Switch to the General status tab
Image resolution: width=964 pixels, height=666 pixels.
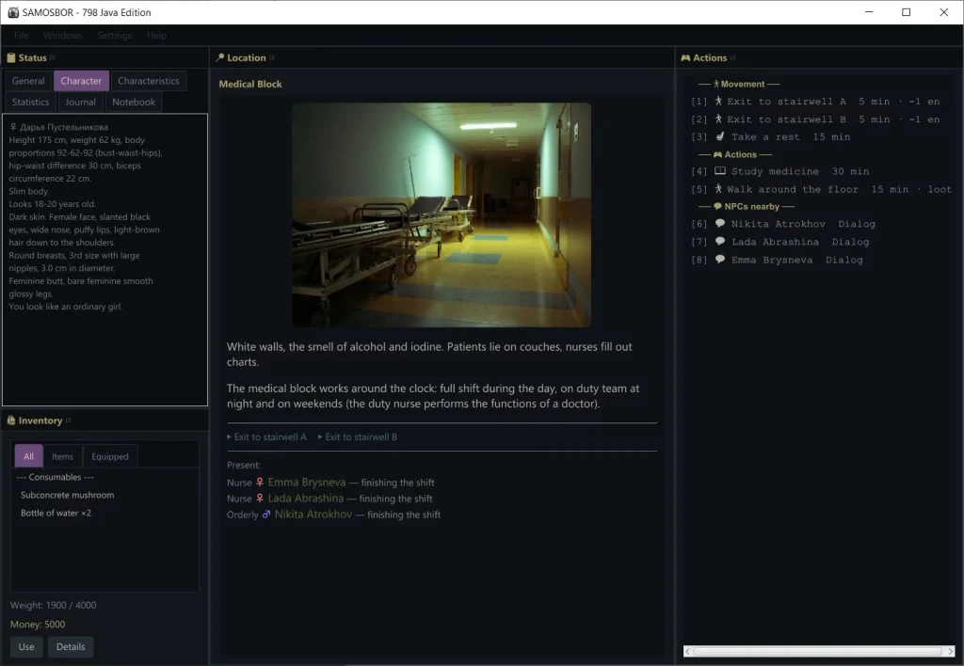[28, 81]
